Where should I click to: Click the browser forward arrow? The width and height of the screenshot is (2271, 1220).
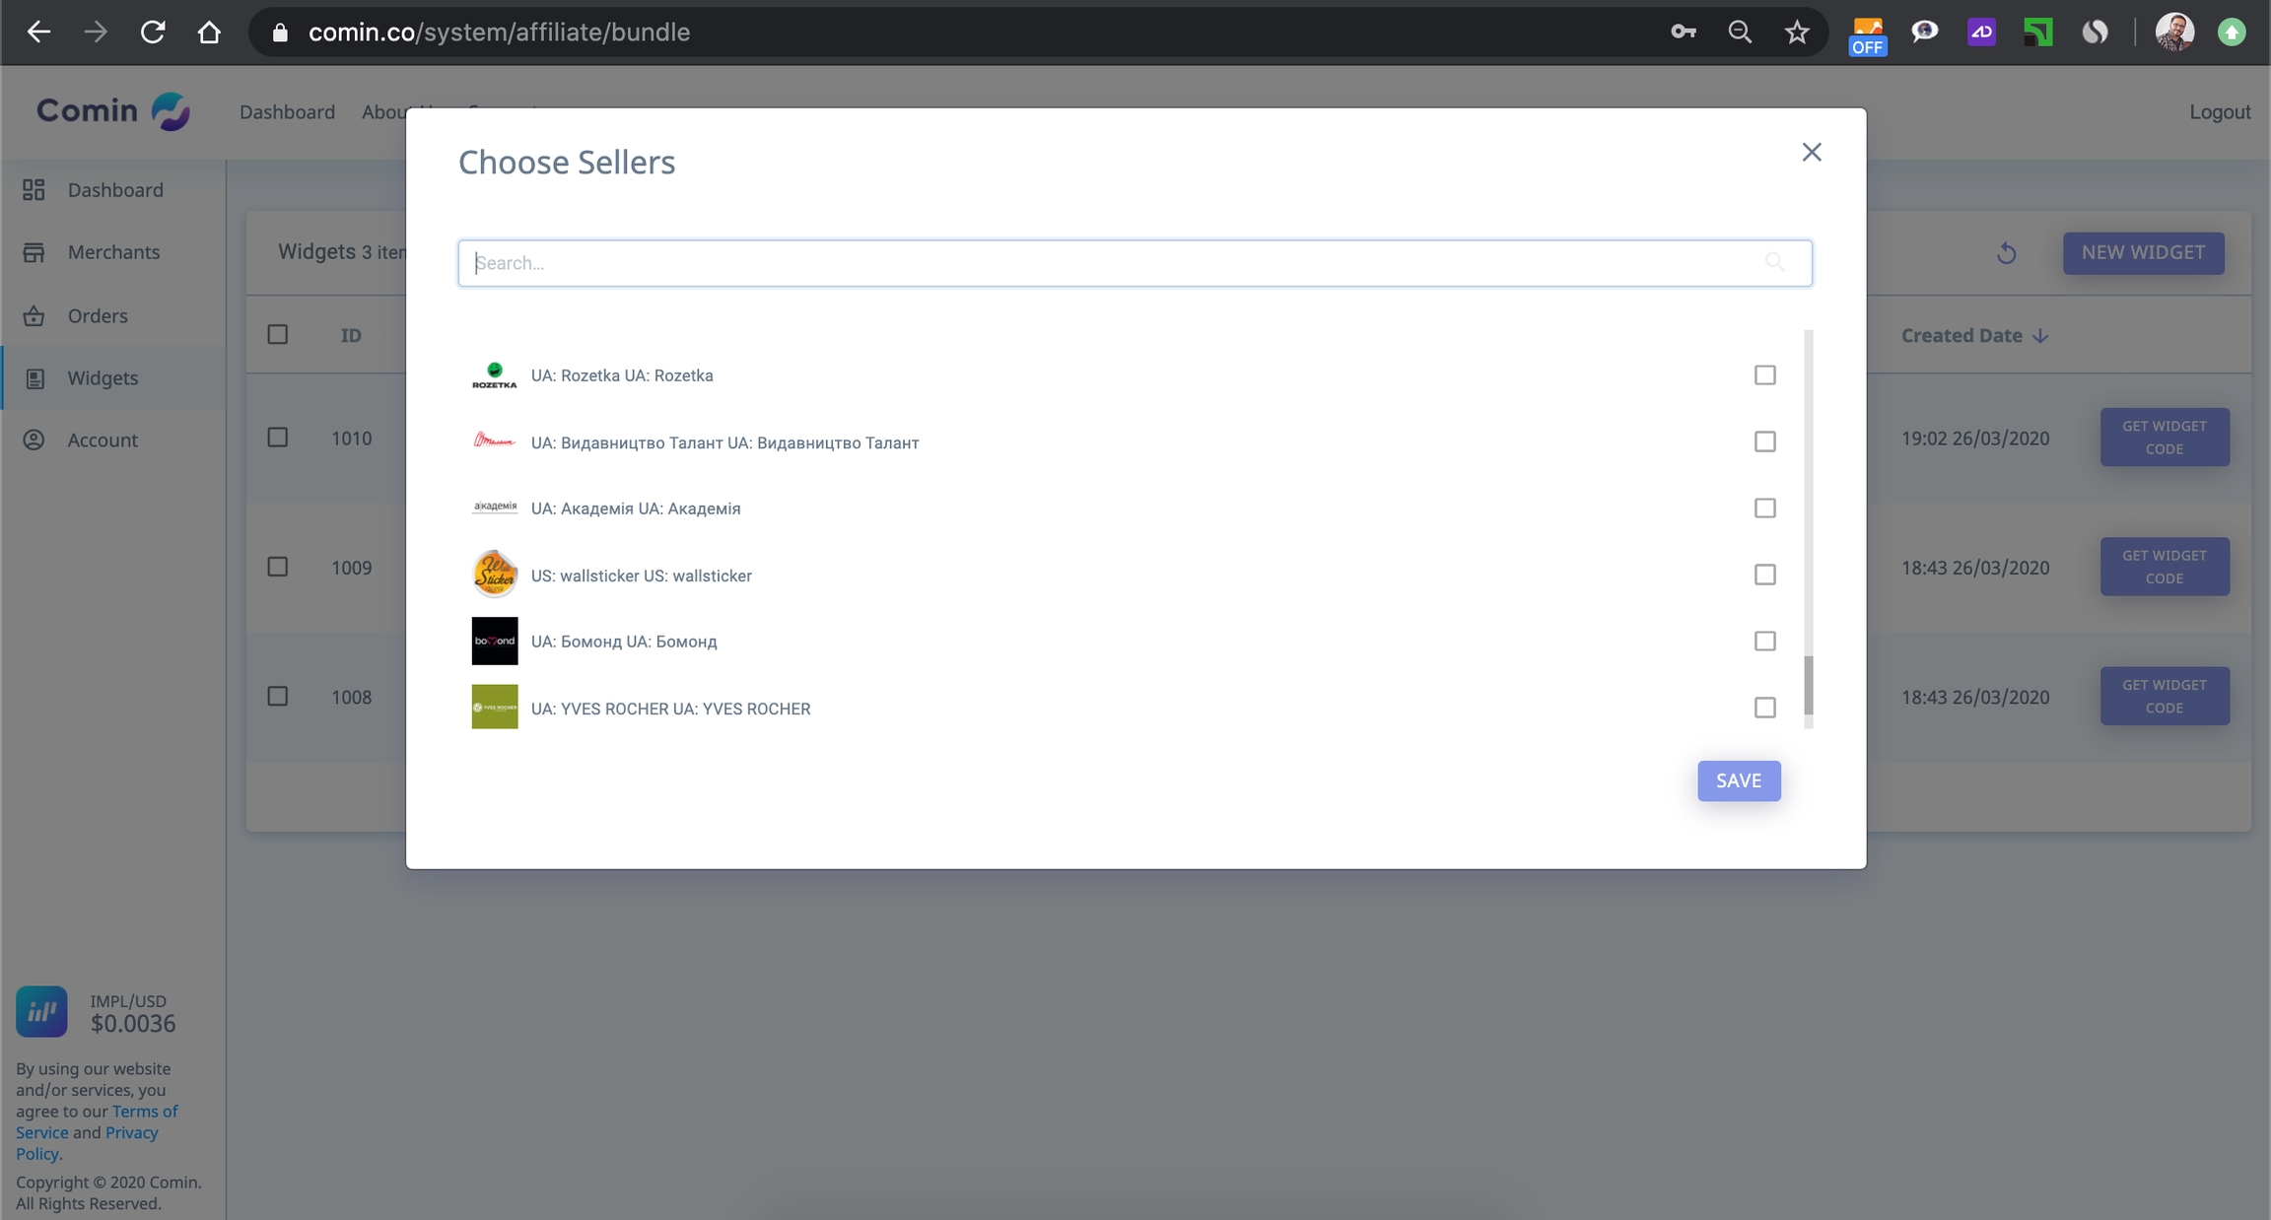coord(96,32)
